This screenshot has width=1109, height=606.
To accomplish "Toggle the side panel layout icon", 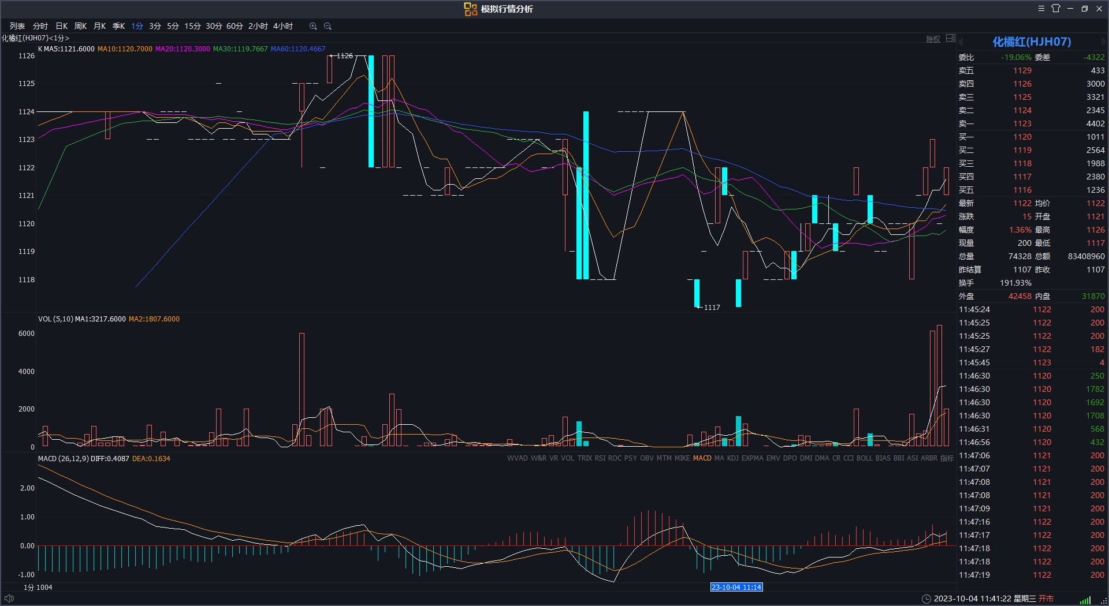I will pos(951,39).
